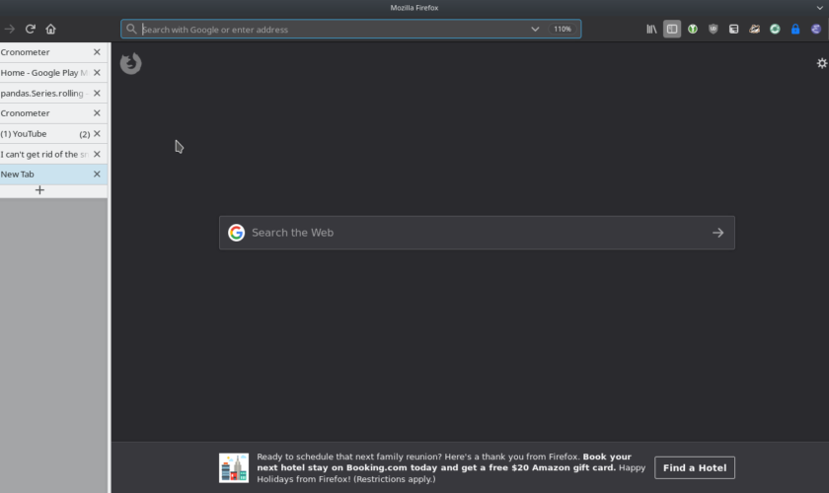Click the Firefox logo on the page
829x493 pixels.
point(130,63)
